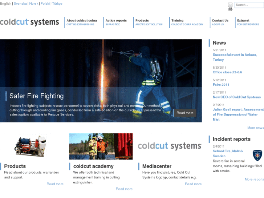The height and width of the screenshot is (198, 264).
Task: Click Read more under coldcut academy
Action: click(124, 189)
